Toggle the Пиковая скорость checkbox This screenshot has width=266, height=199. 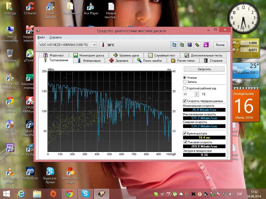[185, 142]
